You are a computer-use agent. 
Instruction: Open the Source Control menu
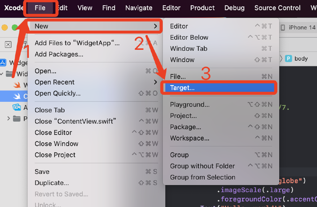tap(277, 8)
